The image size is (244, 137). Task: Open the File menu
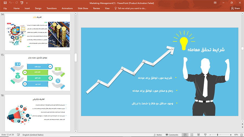pos(5,8)
